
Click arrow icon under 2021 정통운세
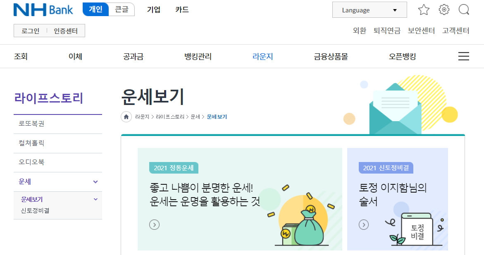point(154,224)
